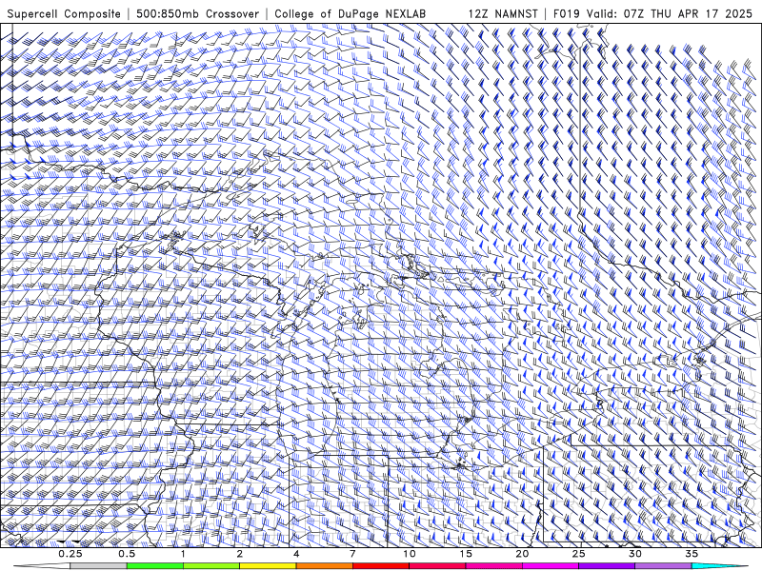Image resolution: width=762 pixels, height=571 pixels.
Task: Select the orange 4–7 color bar segment
Action: [x=324, y=566]
